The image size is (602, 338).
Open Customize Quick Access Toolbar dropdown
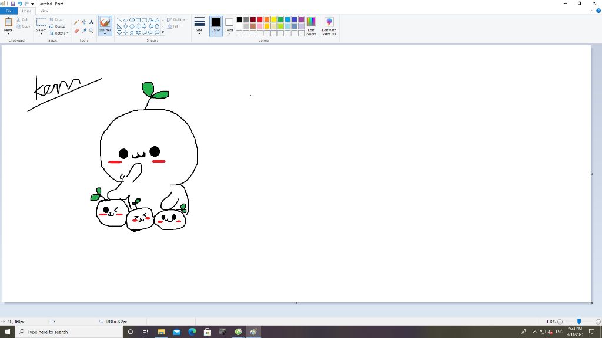tap(32, 4)
